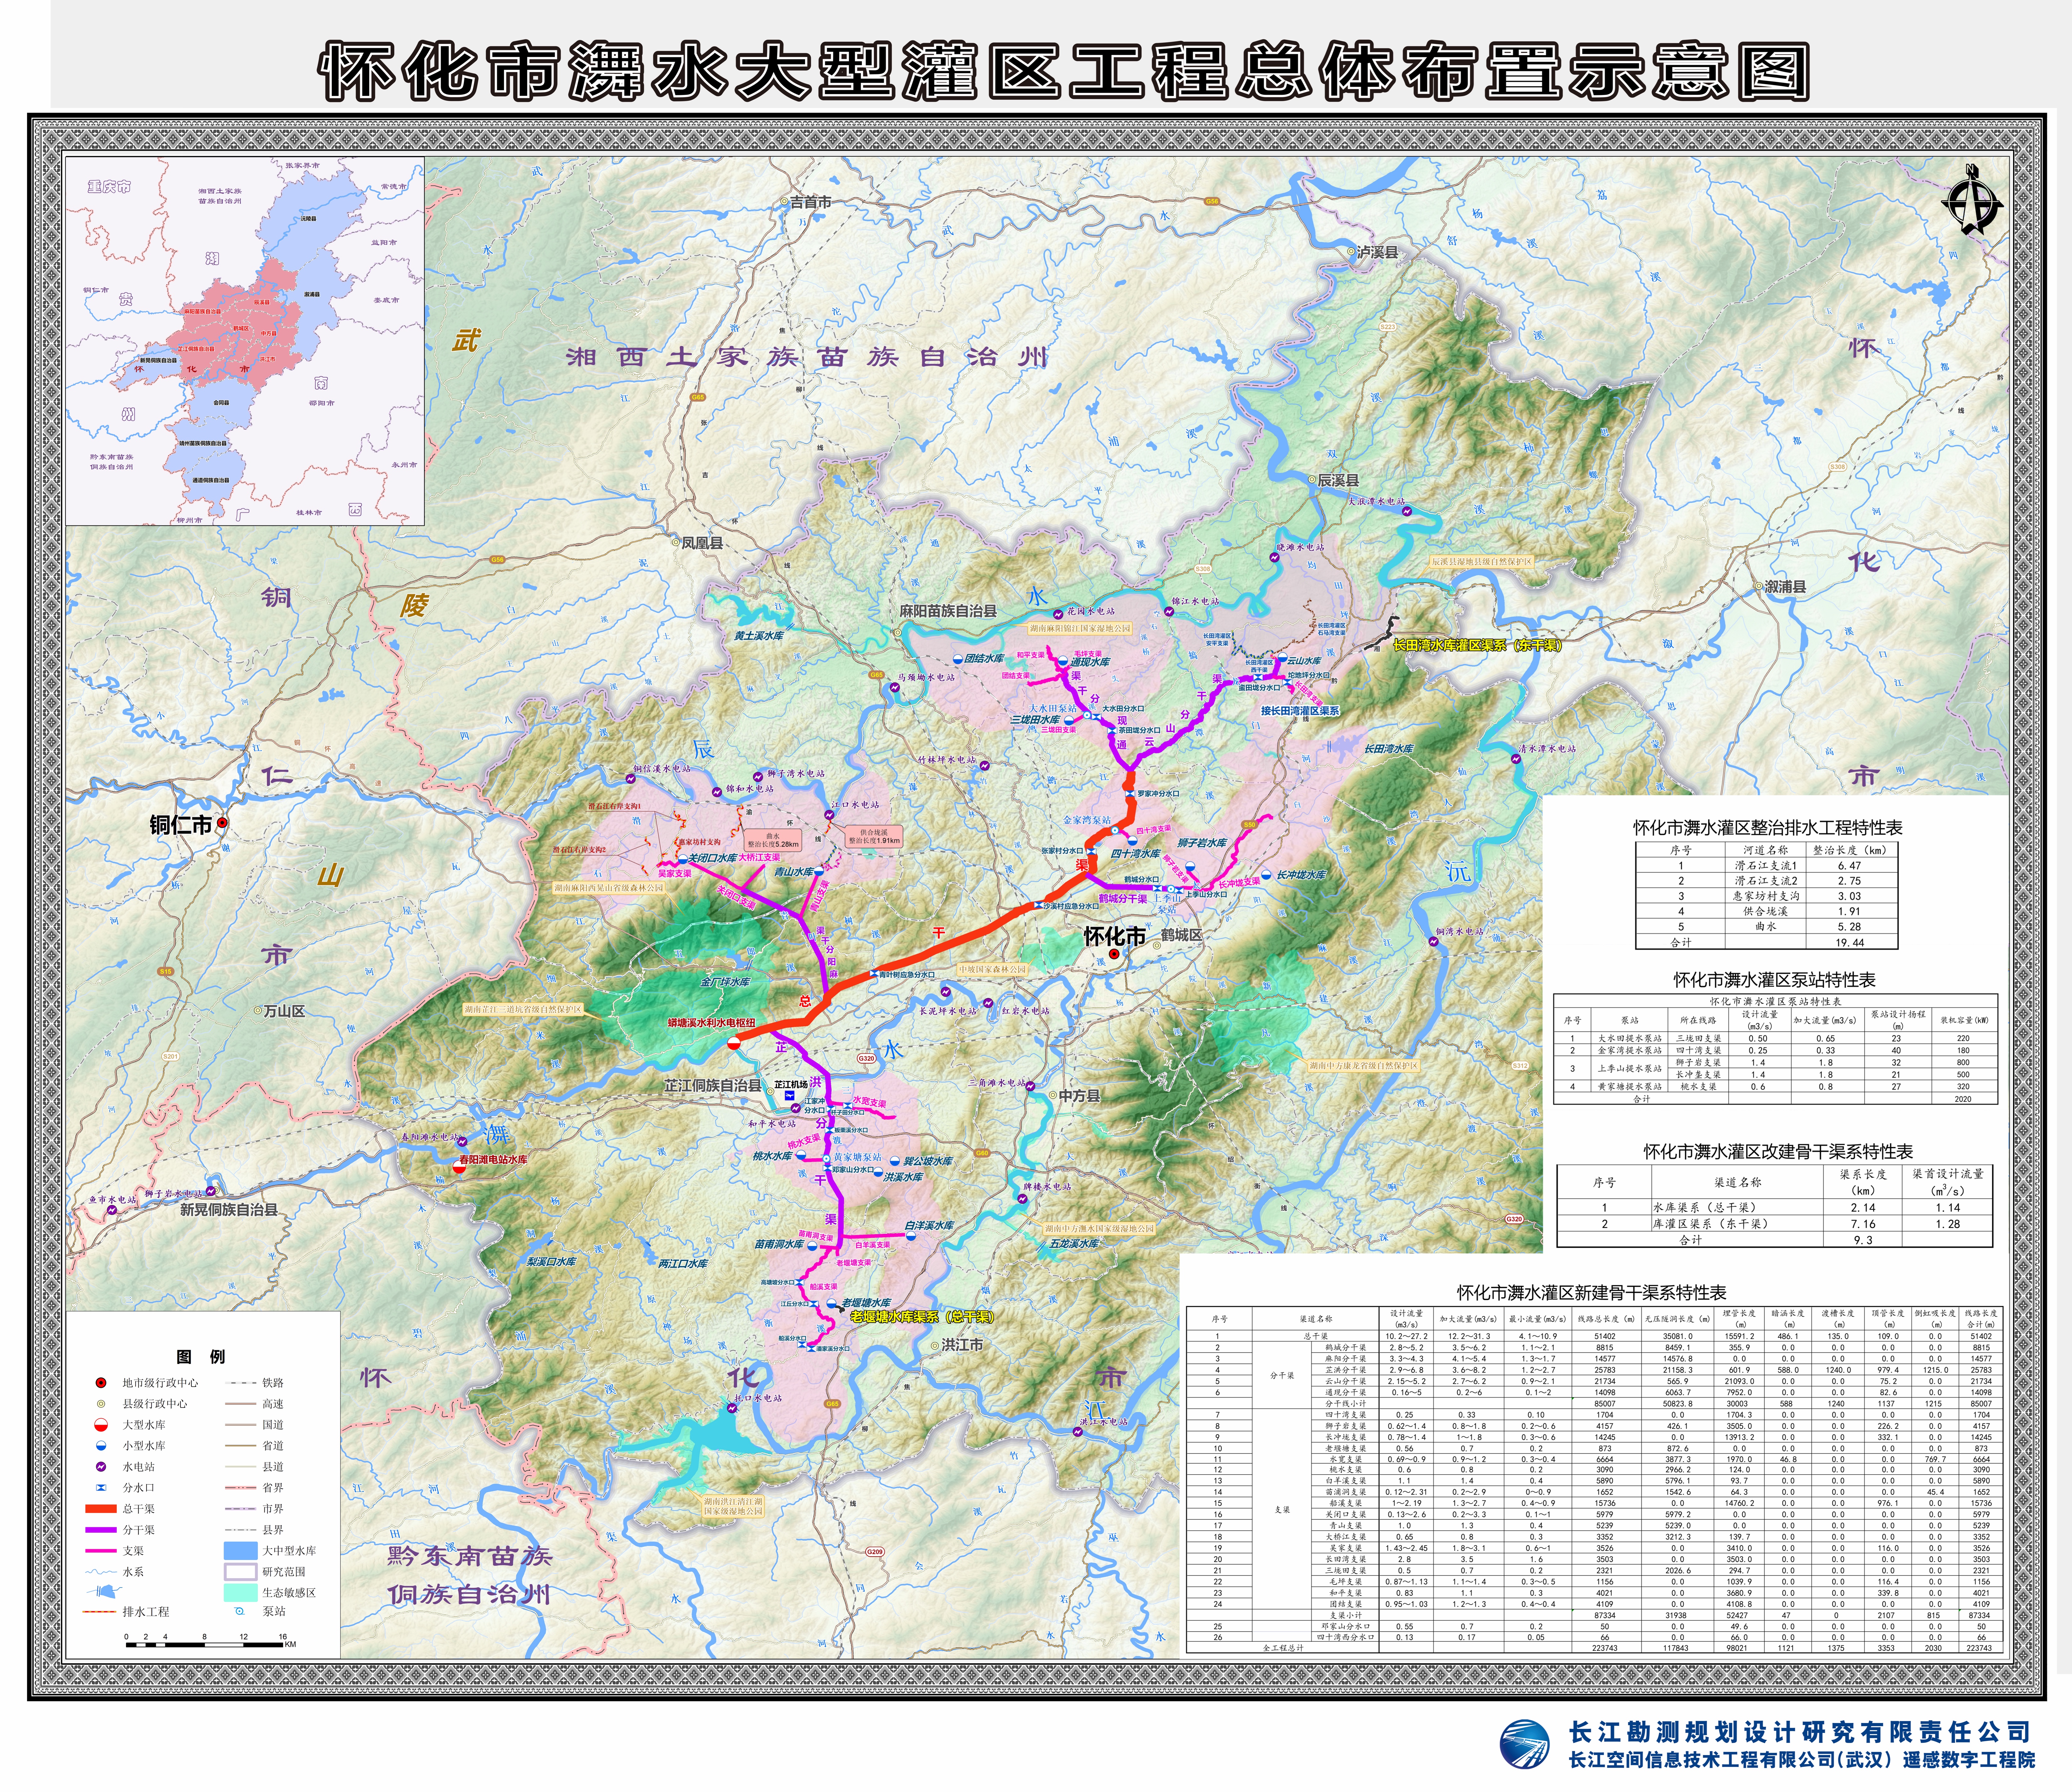Click the legend's 铁路 railway line symbol

tap(241, 1383)
